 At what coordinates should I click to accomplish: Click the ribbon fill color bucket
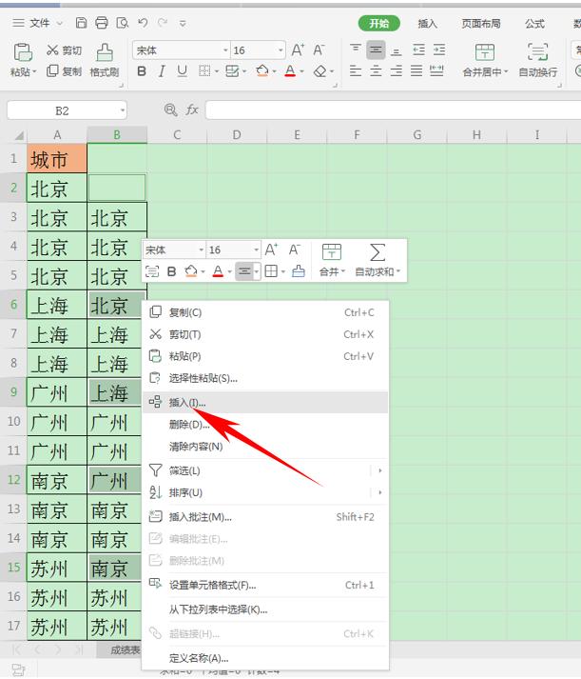coord(261,71)
